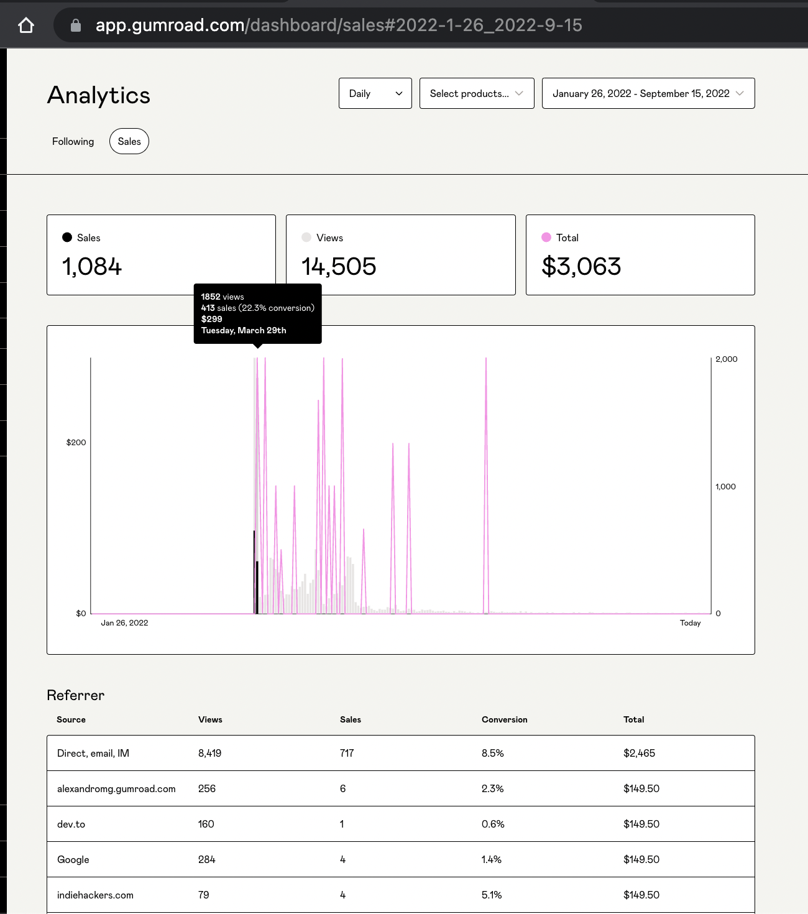Click the lock icon in address bar
808x914 pixels.
pyautogui.click(x=76, y=25)
